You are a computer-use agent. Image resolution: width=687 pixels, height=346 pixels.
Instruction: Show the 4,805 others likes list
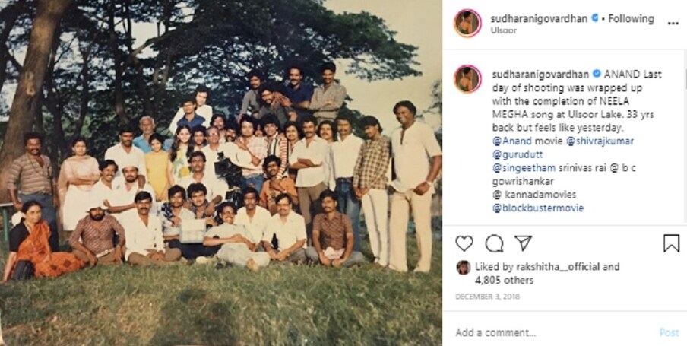504,280
